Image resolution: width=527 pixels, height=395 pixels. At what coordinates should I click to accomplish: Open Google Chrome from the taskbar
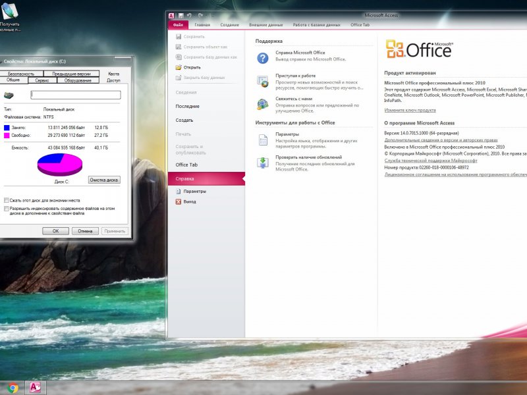click(13, 388)
